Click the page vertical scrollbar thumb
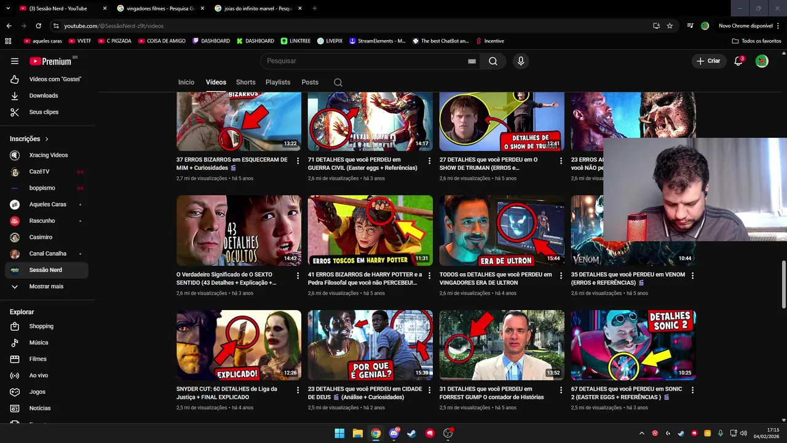 [783, 284]
